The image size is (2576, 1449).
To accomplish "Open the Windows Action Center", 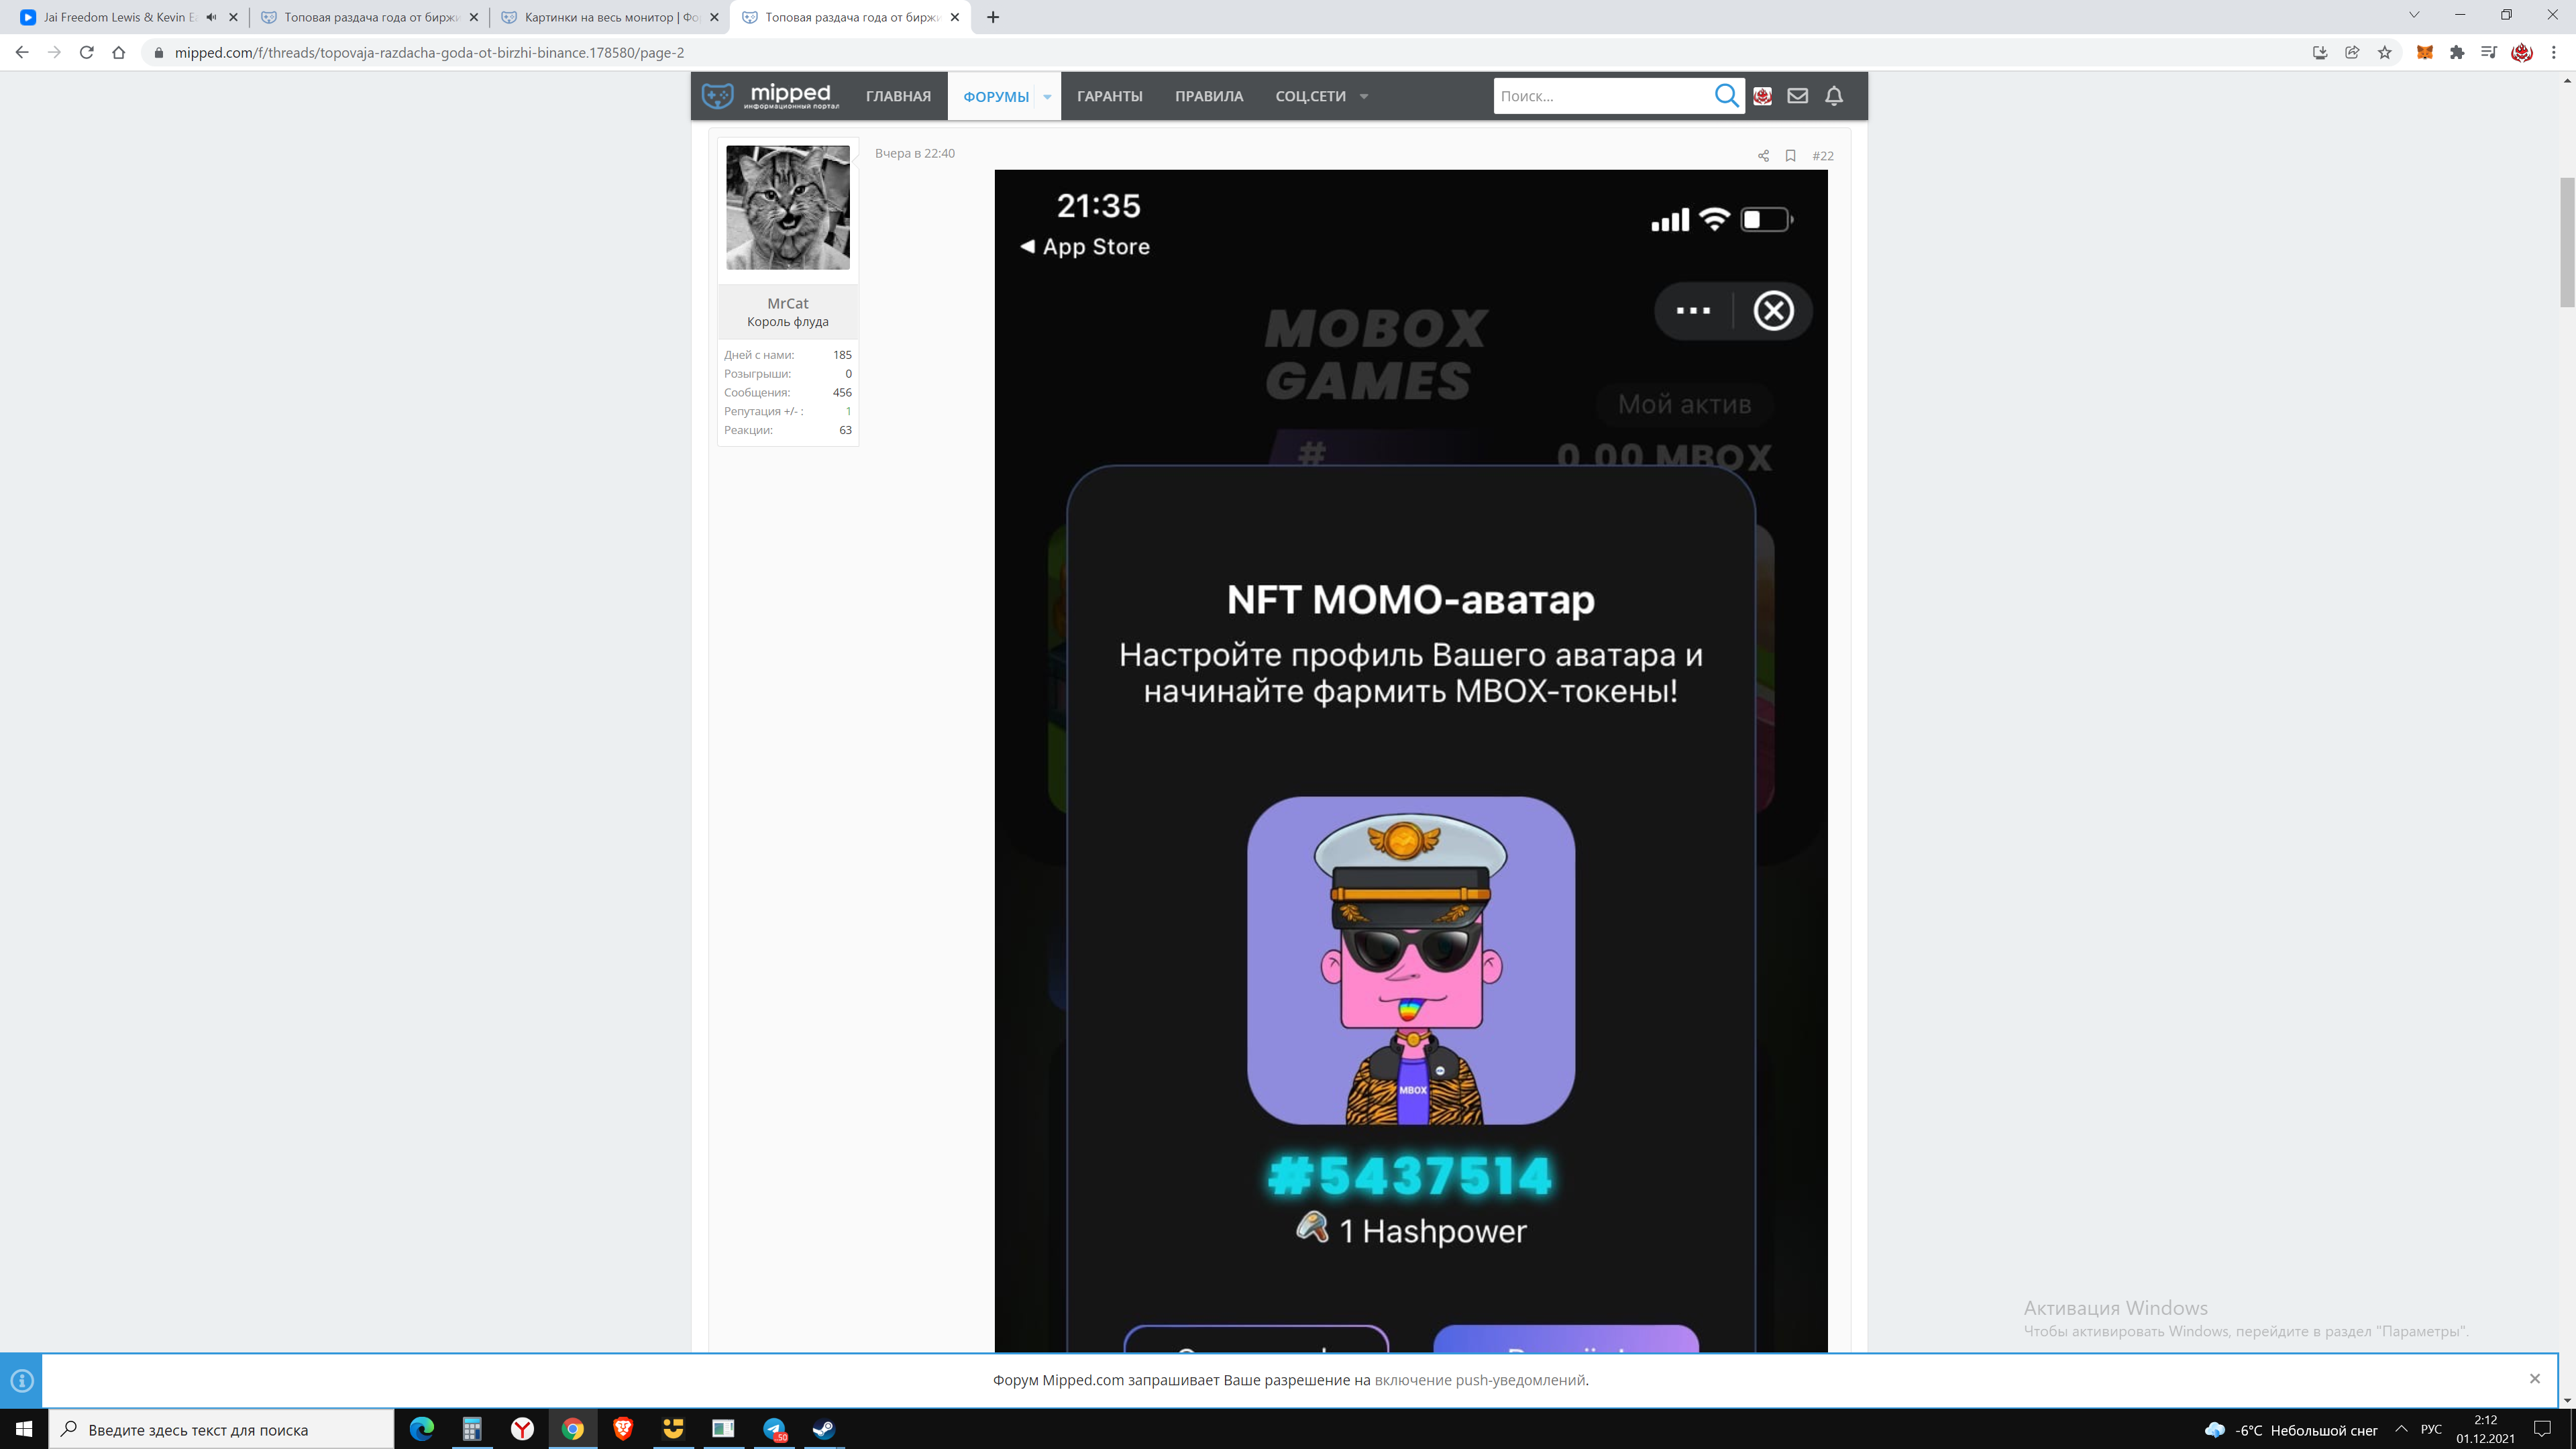I will (2542, 1429).
